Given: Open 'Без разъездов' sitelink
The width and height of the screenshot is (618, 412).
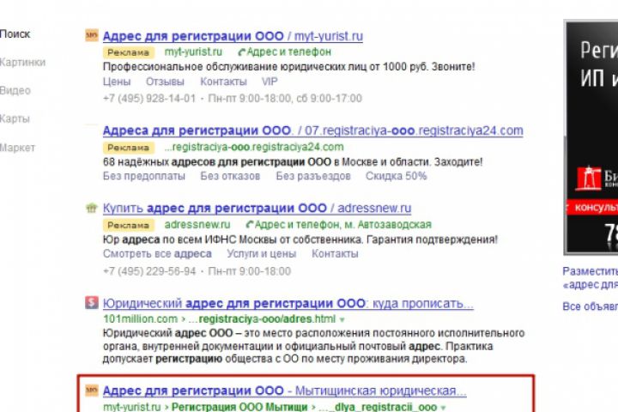Looking at the screenshot, I should click(313, 176).
